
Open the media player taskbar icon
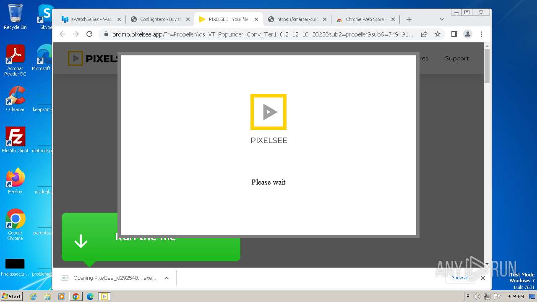coord(62,297)
